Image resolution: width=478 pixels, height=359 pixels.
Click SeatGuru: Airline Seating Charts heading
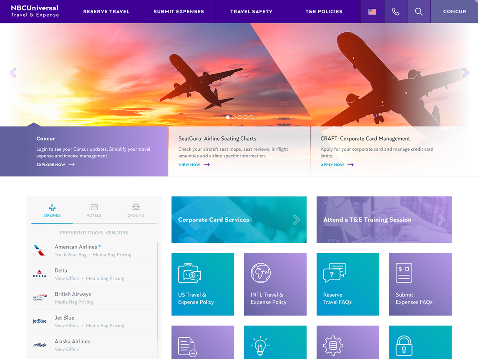point(217,139)
